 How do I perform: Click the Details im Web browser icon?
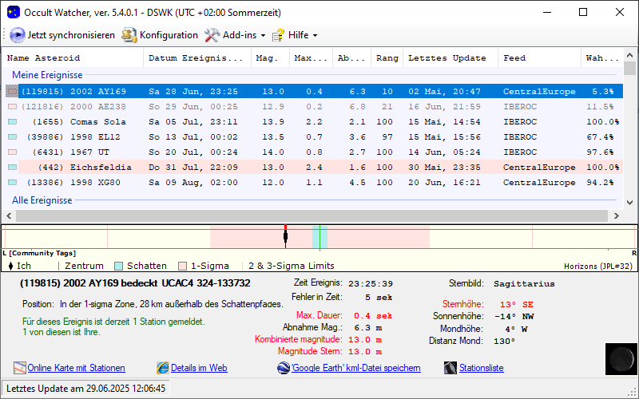click(x=163, y=368)
